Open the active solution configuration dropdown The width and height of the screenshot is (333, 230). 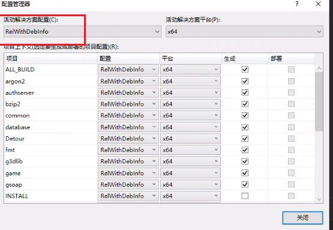pos(82,31)
